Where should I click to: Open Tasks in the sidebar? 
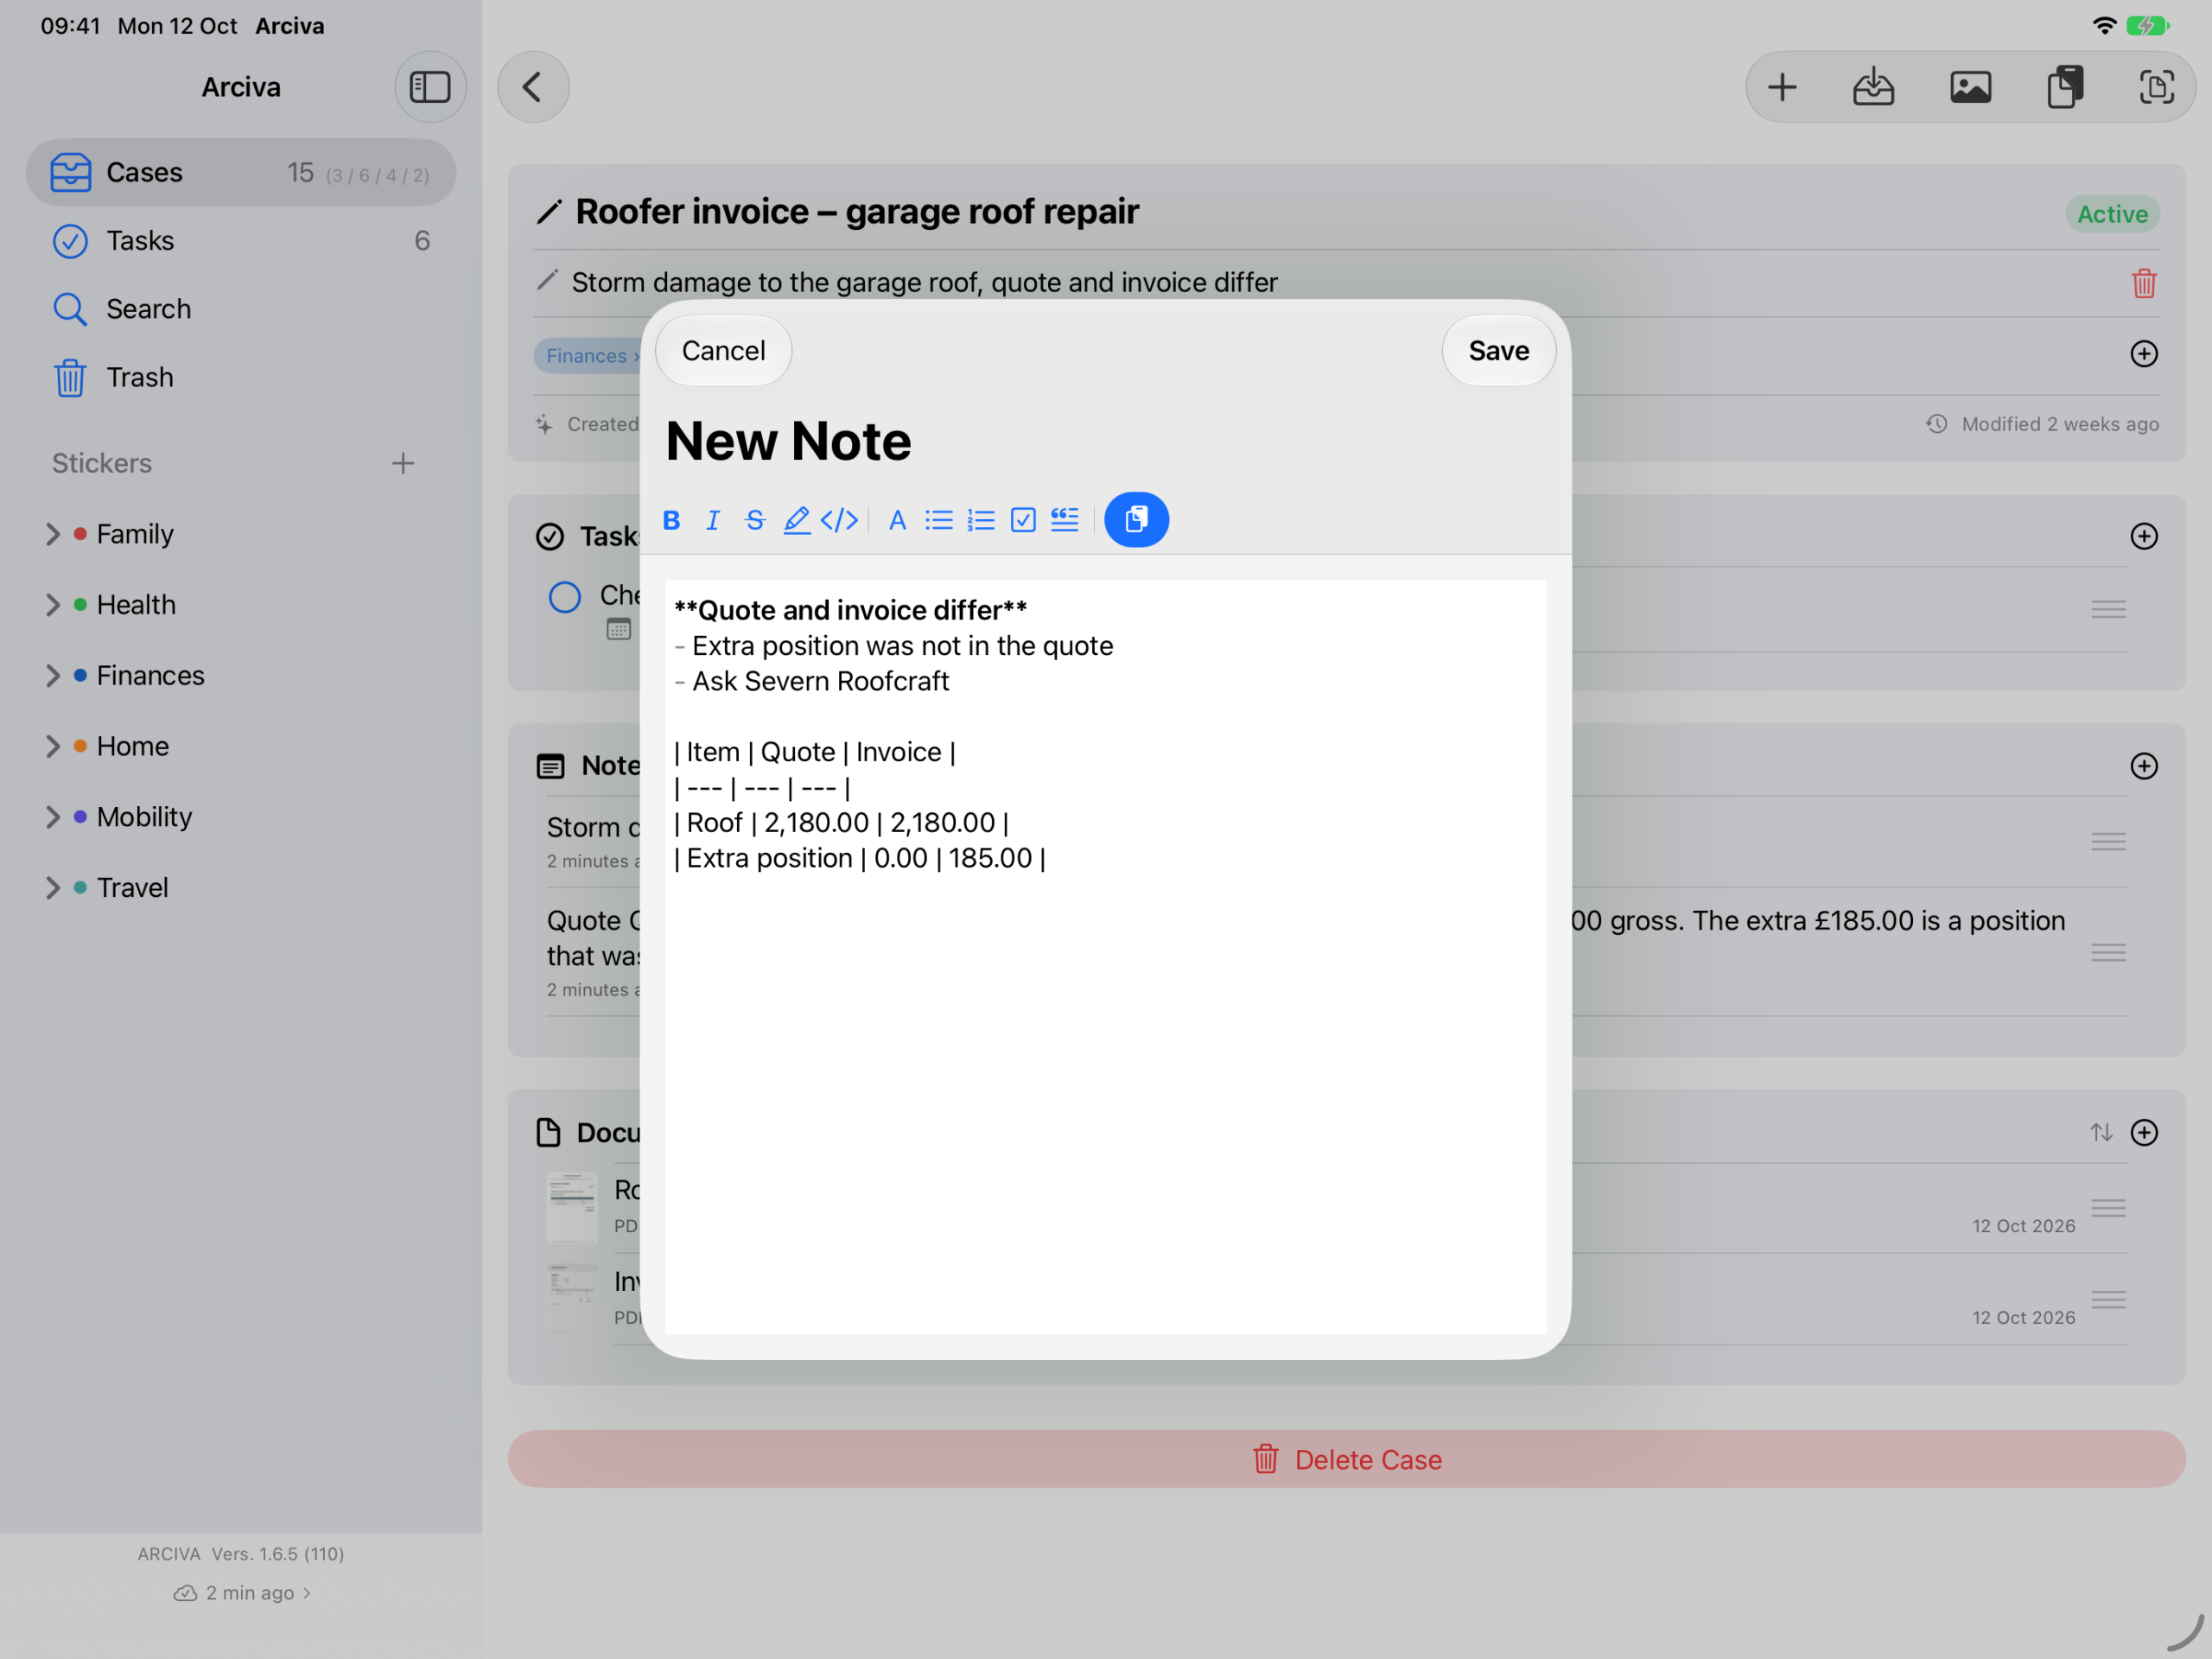pos(241,241)
